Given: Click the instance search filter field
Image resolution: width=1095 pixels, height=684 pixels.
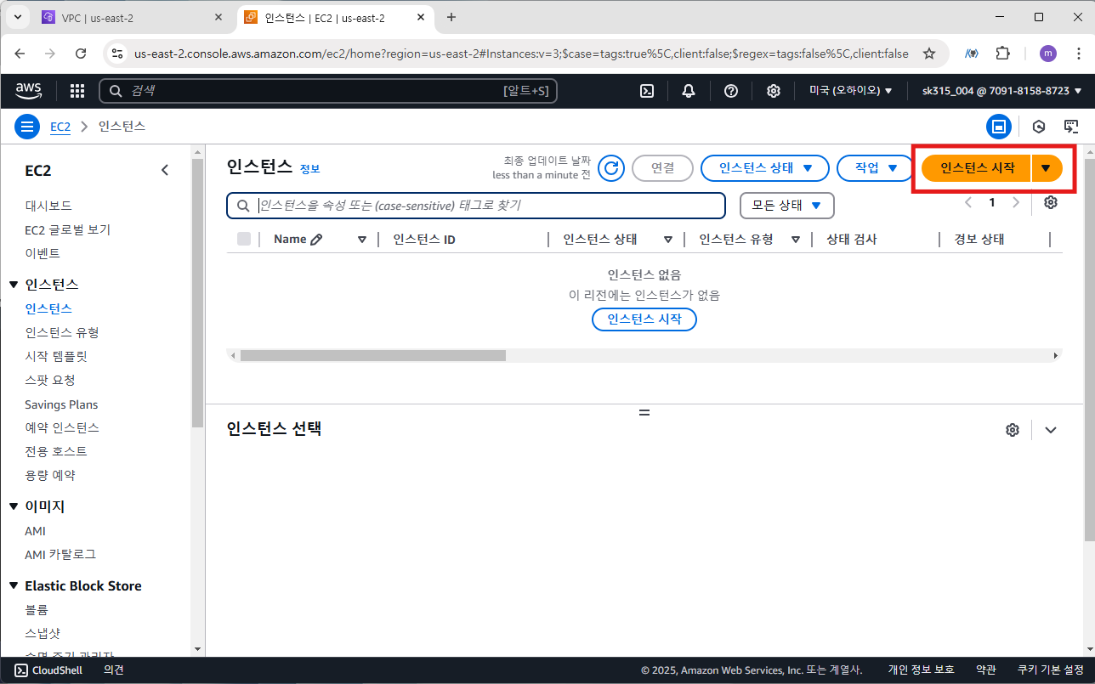Looking at the screenshot, I should (476, 206).
